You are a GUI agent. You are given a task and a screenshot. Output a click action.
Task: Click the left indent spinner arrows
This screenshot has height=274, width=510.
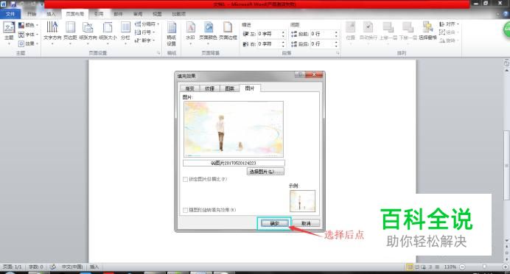coord(283,34)
